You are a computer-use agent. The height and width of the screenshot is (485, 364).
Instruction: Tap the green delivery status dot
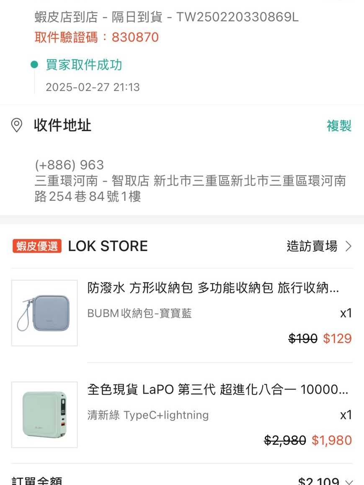click(x=34, y=64)
